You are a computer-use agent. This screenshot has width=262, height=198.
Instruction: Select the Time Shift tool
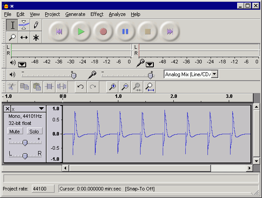pyautogui.click(x=24, y=37)
